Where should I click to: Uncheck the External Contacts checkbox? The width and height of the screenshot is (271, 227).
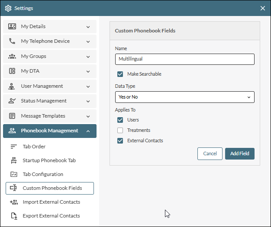pos(120,141)
